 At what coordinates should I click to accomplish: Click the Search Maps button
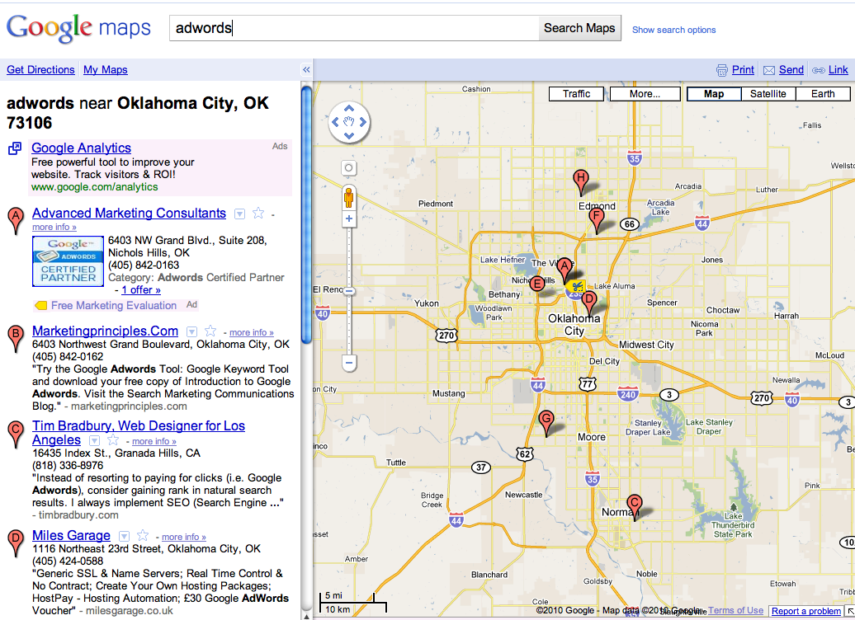(x=579, y=28)
